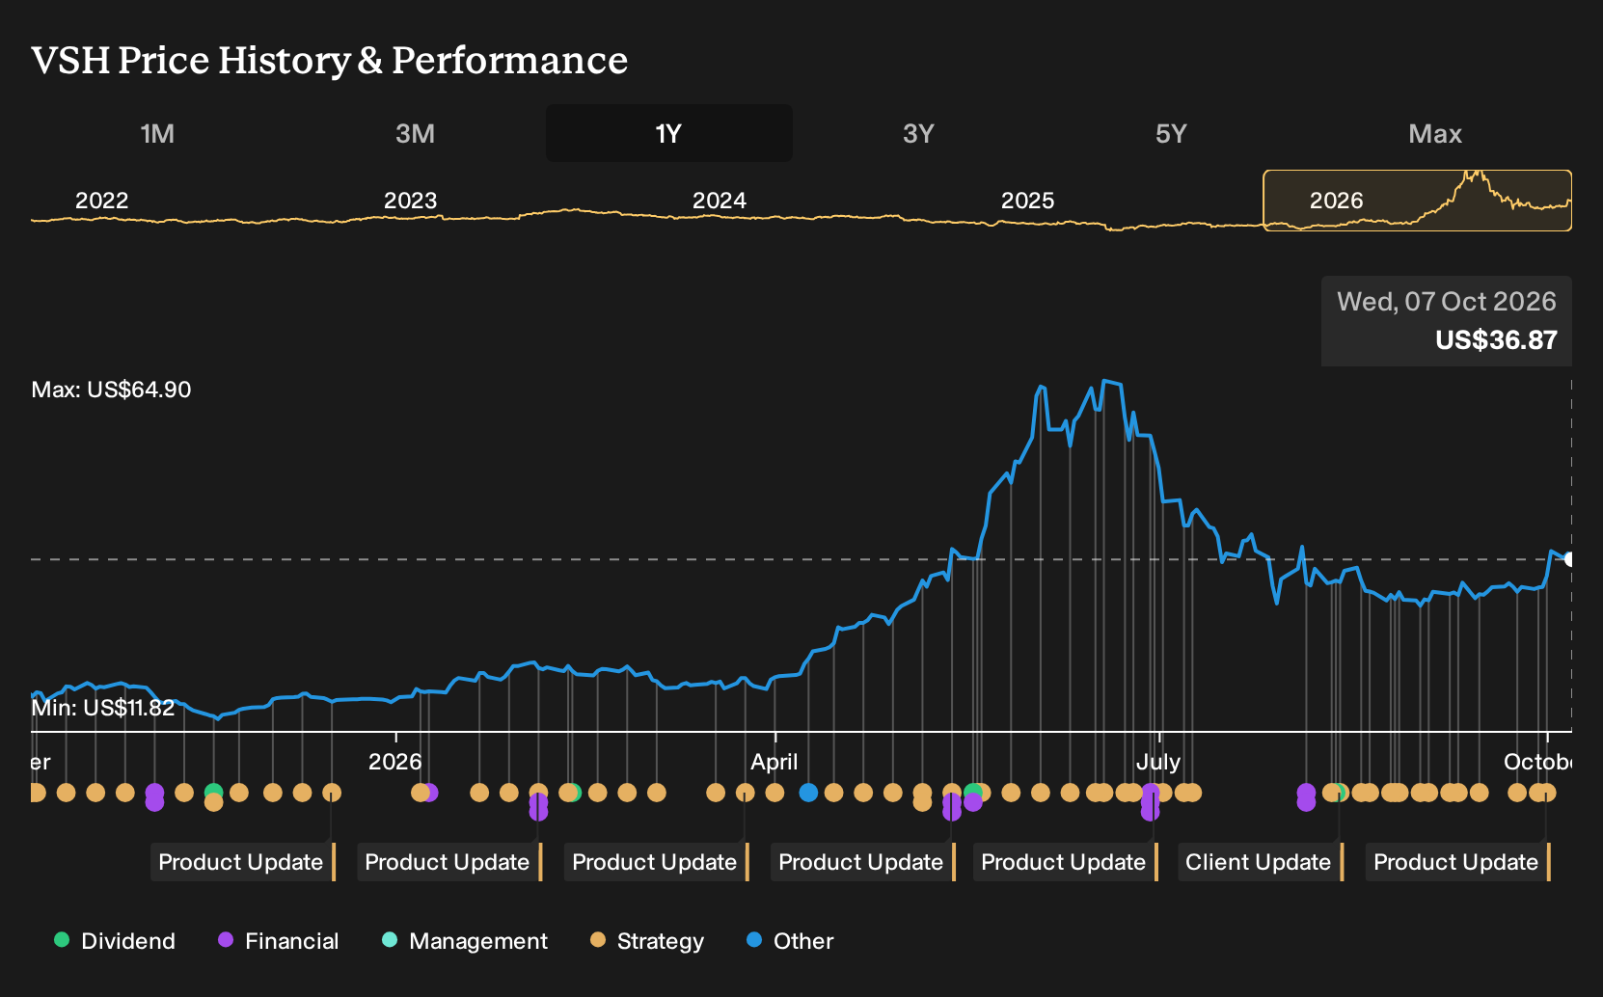Click the highlighted 2026 window in overview chart

point(1418,201)
